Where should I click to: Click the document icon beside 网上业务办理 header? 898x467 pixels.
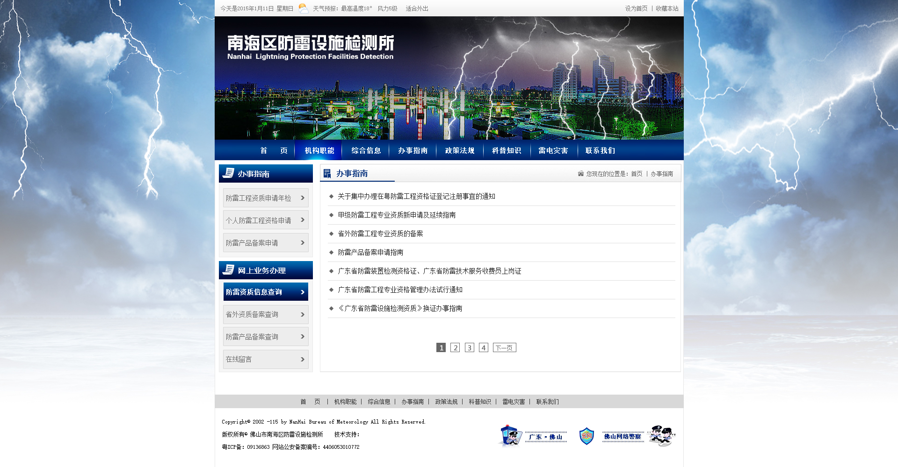(x=229, y=270)
